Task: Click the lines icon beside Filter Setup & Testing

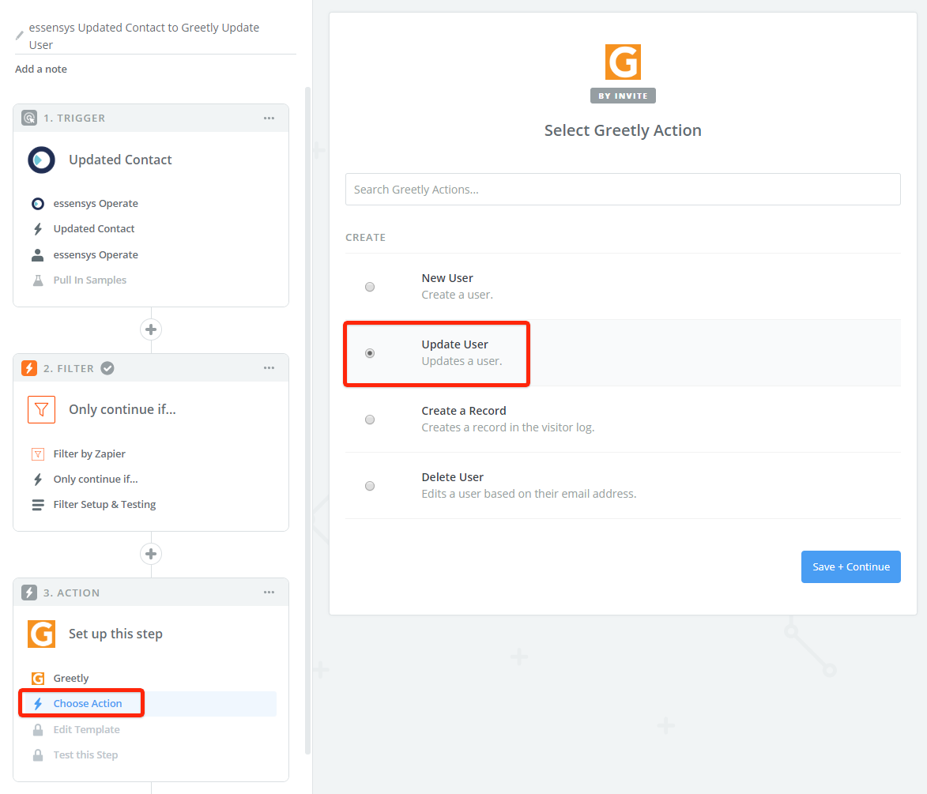Action: (x=38, y=505)
